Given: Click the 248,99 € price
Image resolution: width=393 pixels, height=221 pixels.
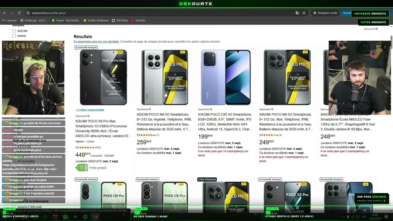Looking at the screenshot, I should 328,136.
